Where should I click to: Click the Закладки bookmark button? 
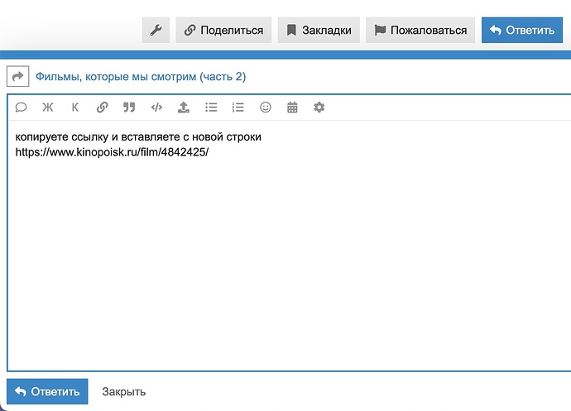pos(319,31)
